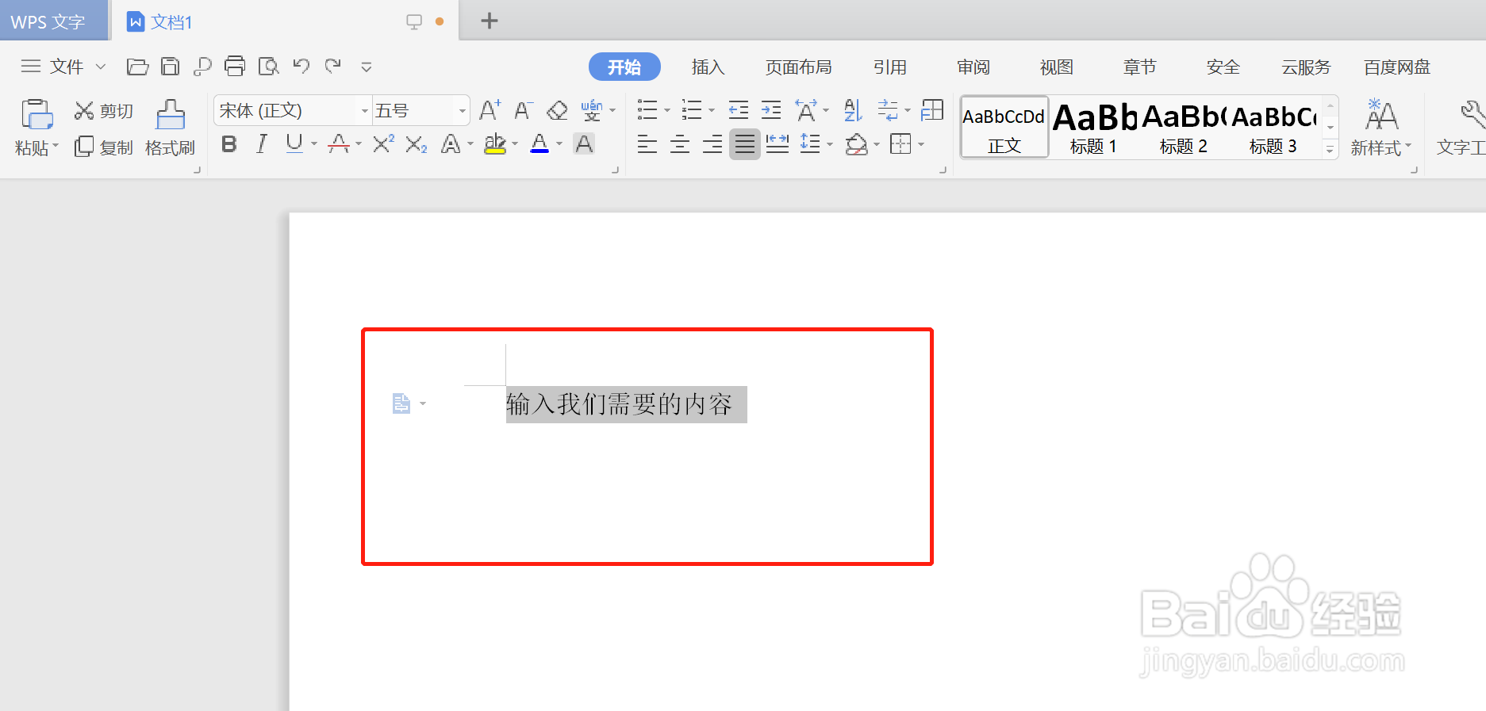Click the Print icon in quick access
Viewport: 1486px width, 711px height.
(235, 66)
